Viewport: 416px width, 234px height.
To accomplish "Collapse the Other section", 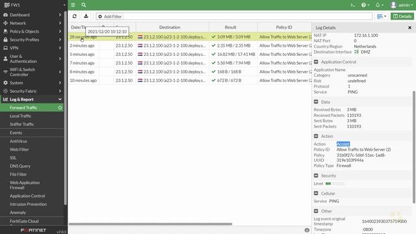I will 316,211.
